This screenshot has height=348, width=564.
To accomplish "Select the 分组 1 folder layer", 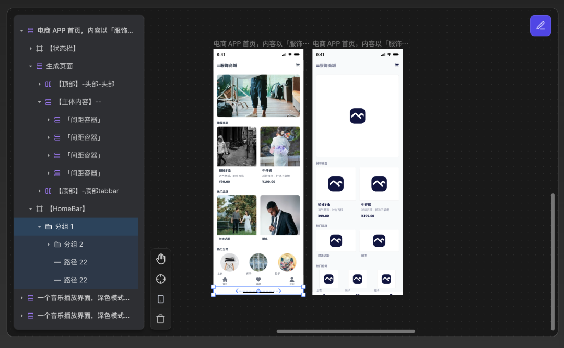I will pyautogui.click(x=64, y=226).
